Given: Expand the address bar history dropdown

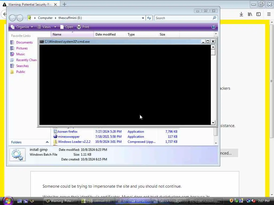Looking at the screenshot, I should (143, 18).
